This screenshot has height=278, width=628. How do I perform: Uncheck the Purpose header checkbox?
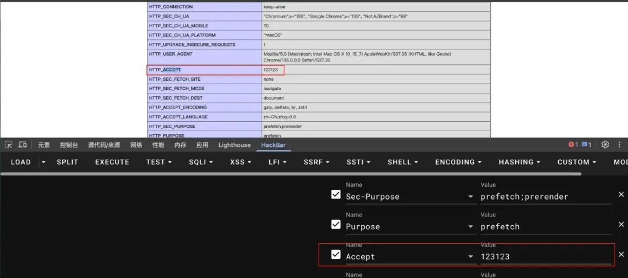336,225
